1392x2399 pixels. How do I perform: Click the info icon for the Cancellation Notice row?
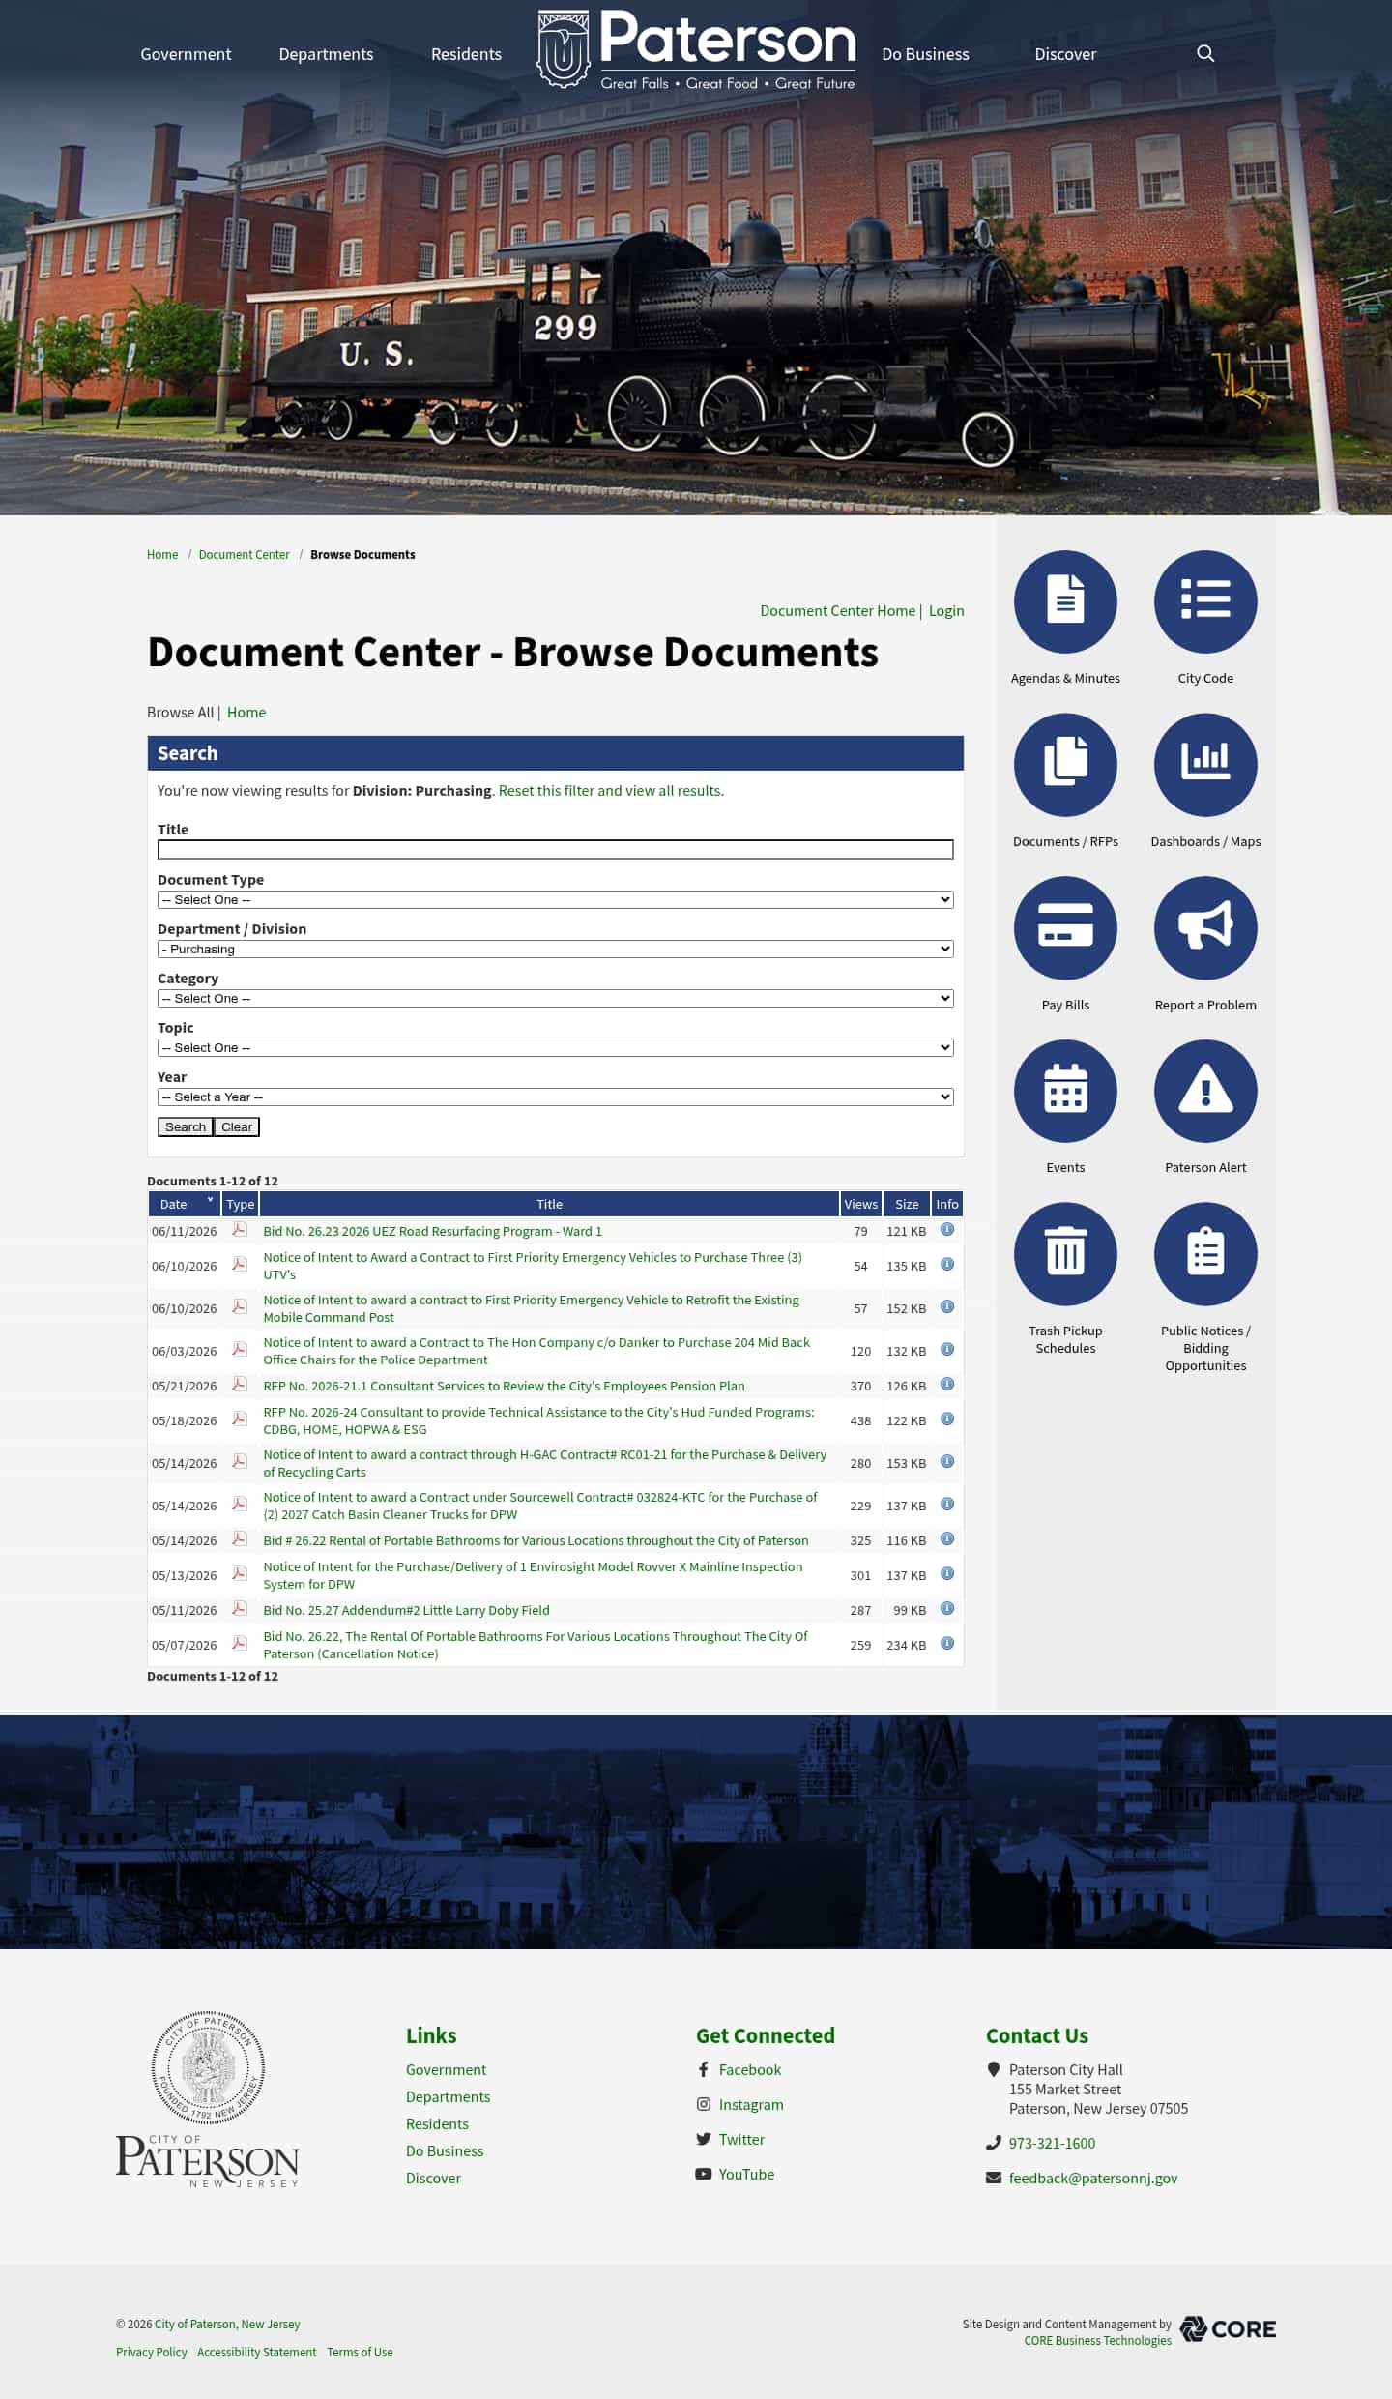click(x=947, y=1644)
